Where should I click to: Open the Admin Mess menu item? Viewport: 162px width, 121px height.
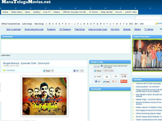[131, 12]
